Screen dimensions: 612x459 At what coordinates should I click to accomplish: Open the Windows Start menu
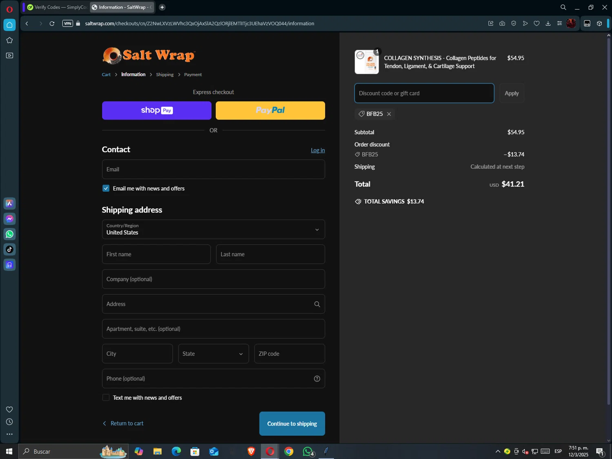click(9, 452)
